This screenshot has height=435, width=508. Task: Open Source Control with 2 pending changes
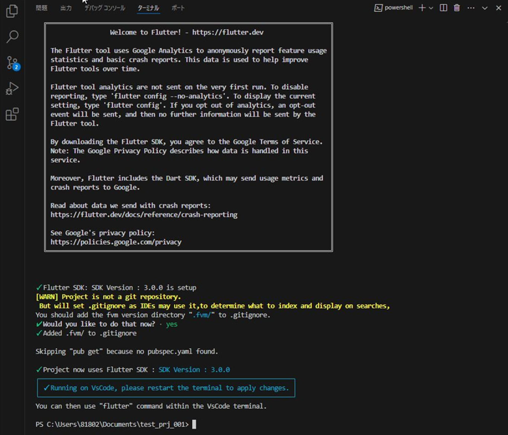[x=12, y=63]
